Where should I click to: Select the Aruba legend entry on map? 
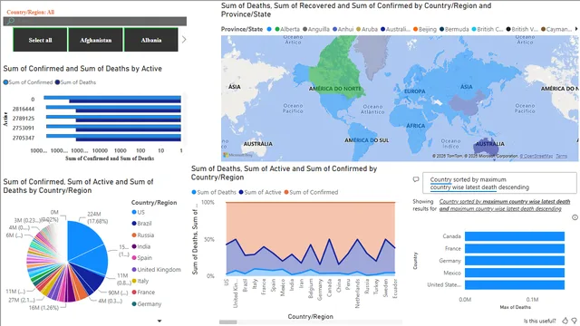coord(366,29)
